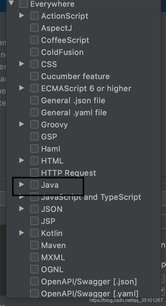
Task: Click the JavaScript and TypeScript label
Action: tap(91, 197)
